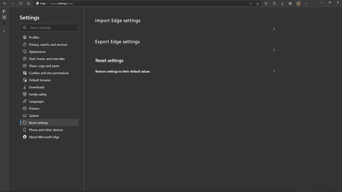Open the Downloads toolbar button
342x192 pixels.
pos(282,3)
